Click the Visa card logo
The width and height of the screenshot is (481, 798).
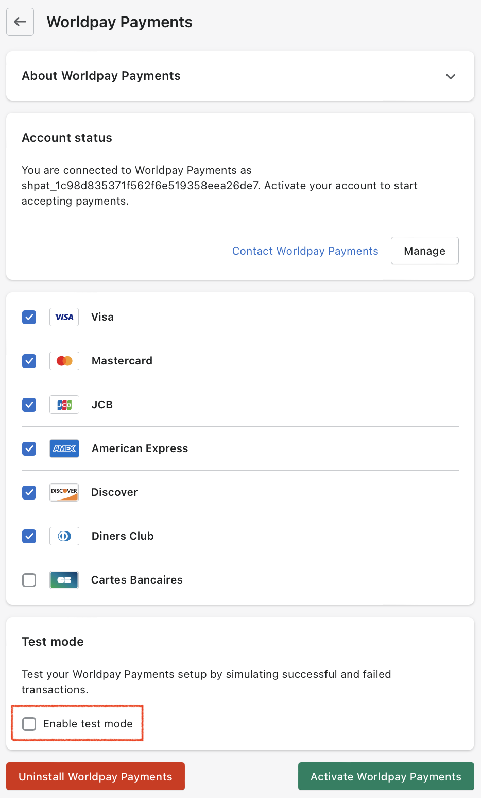tap(64, 317)
